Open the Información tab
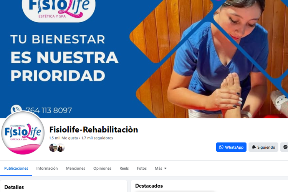Image resolution: width=288 pixels, height=192 pixels. pos(47,168)
